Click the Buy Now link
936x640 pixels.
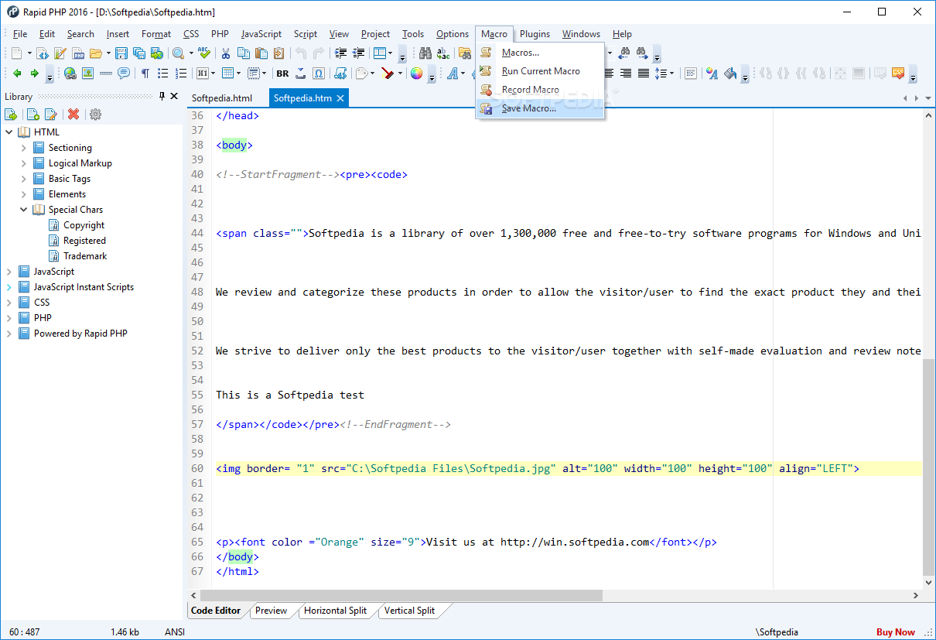(x=896, y=632)
